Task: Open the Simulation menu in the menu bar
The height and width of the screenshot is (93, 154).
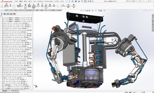Action: pos(41,1)
